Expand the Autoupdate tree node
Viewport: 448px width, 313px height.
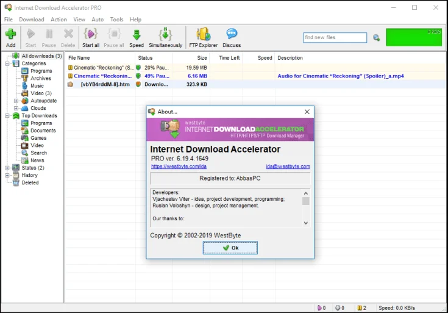pos(16,101)
